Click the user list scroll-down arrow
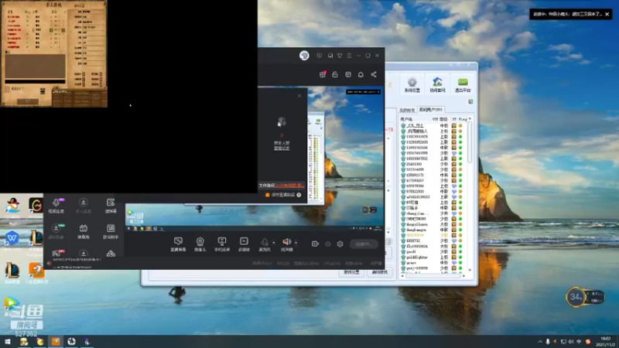This screenshot has width=619, height=348. click(x=470, y=270)
